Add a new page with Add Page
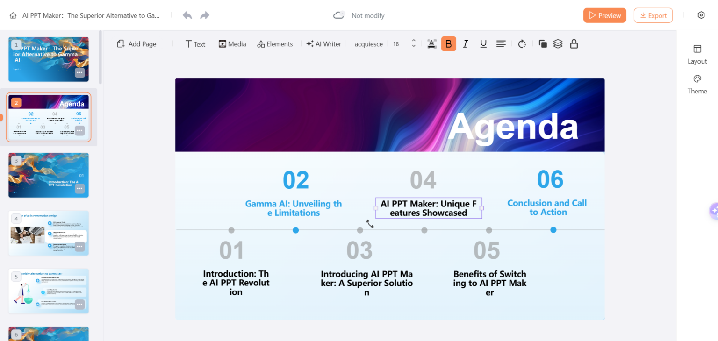This screenshot has height=341, width=718. tap(136, 43)
